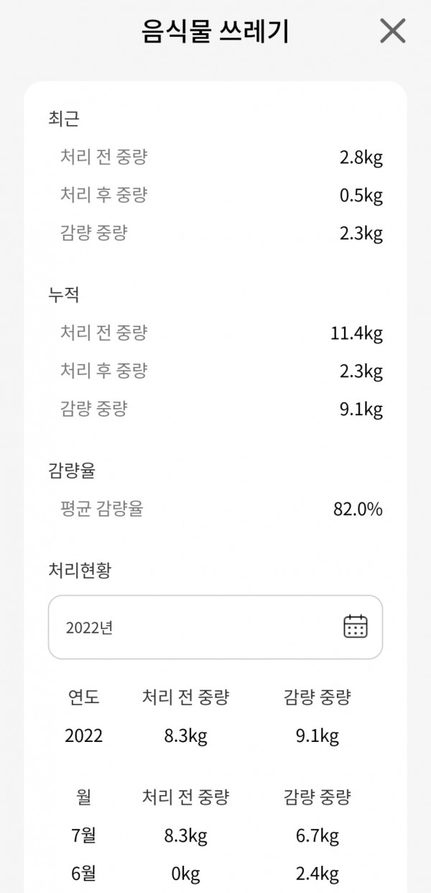Tap the 최근 section heading
The image size is (431, 893).
pos(64,119)
